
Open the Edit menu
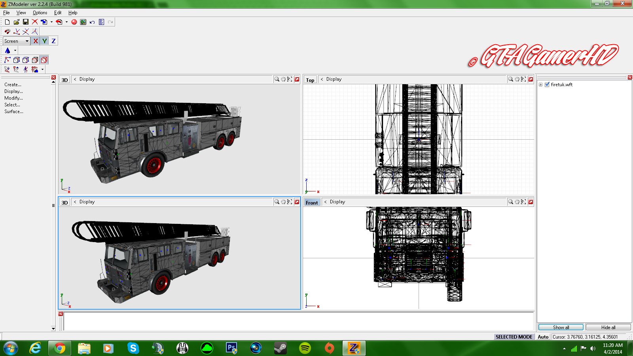tap(58, 13)
